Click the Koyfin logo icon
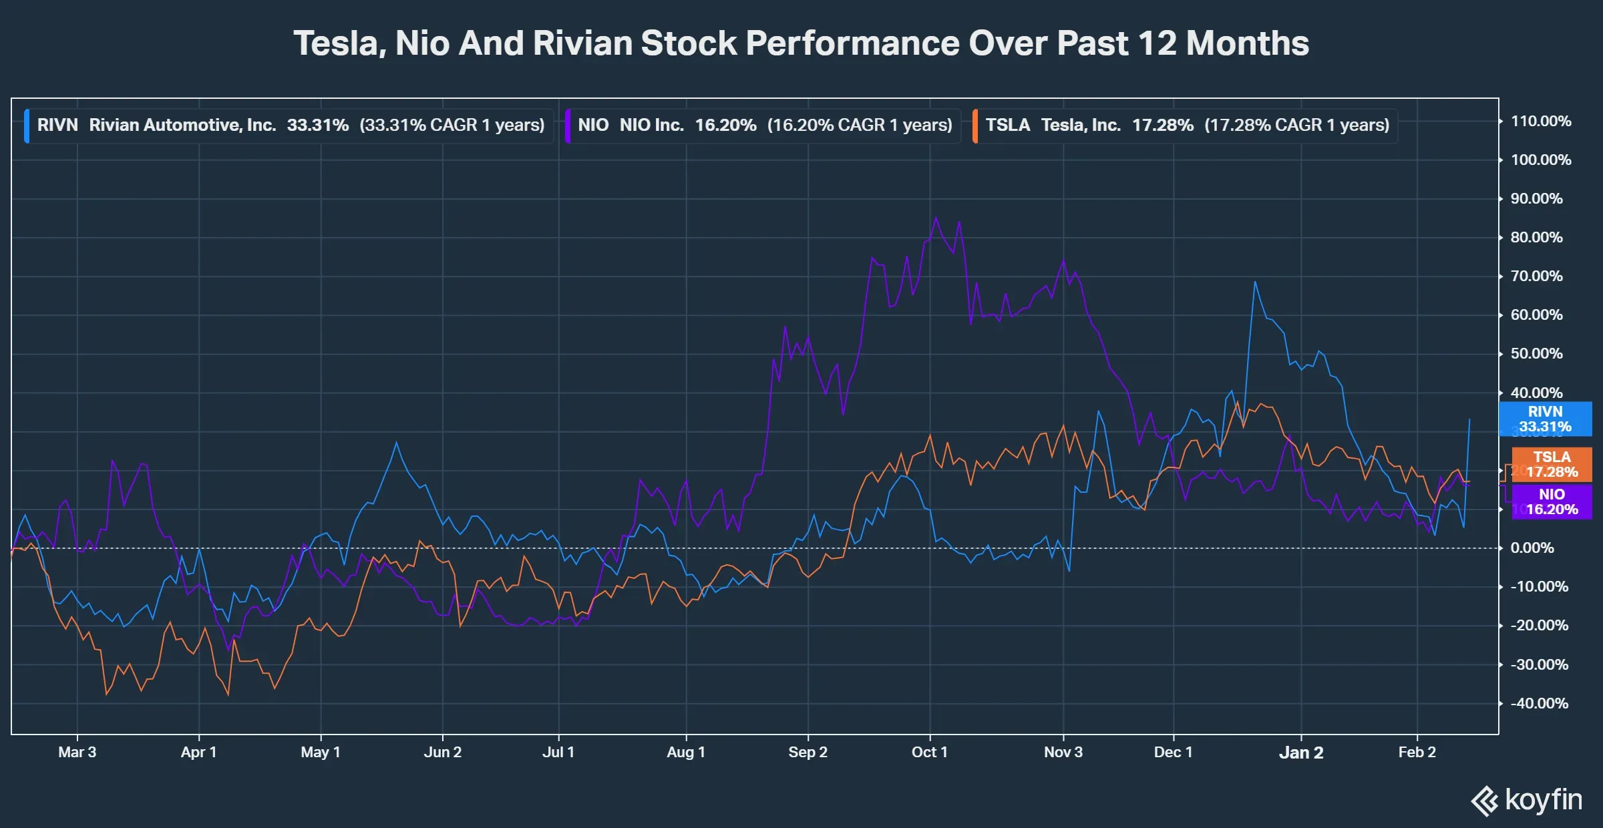 [1484, 801]
